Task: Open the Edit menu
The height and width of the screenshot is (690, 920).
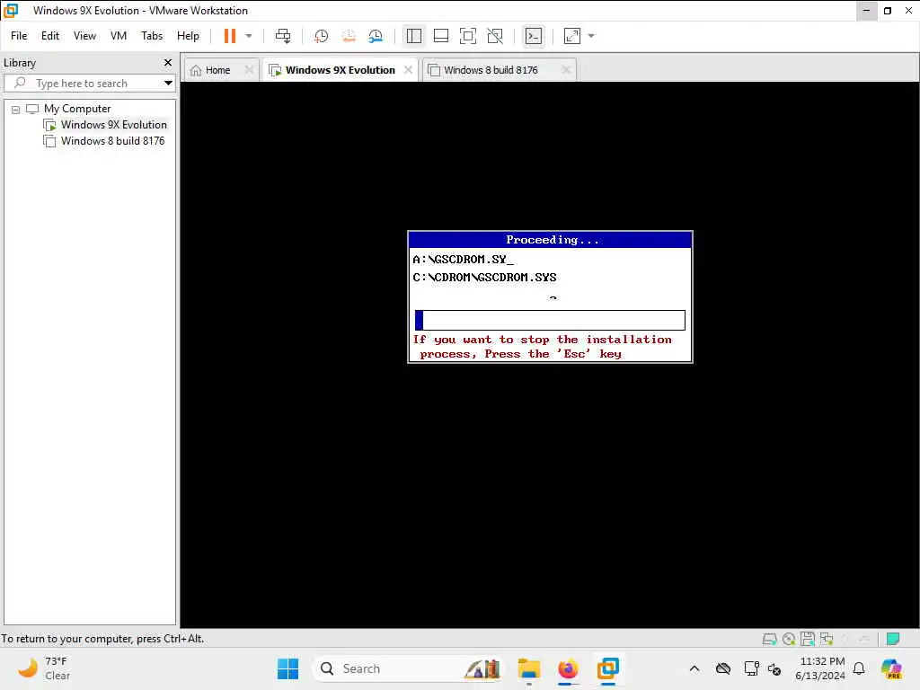Action: pos(50,36)
